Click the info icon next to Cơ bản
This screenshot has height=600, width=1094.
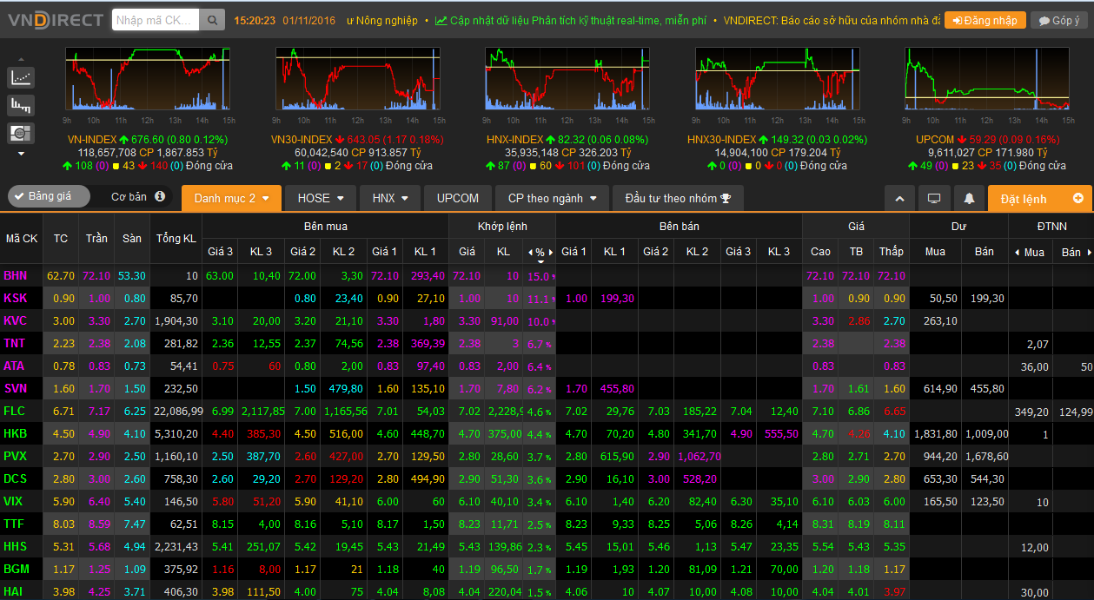(160, 196)
